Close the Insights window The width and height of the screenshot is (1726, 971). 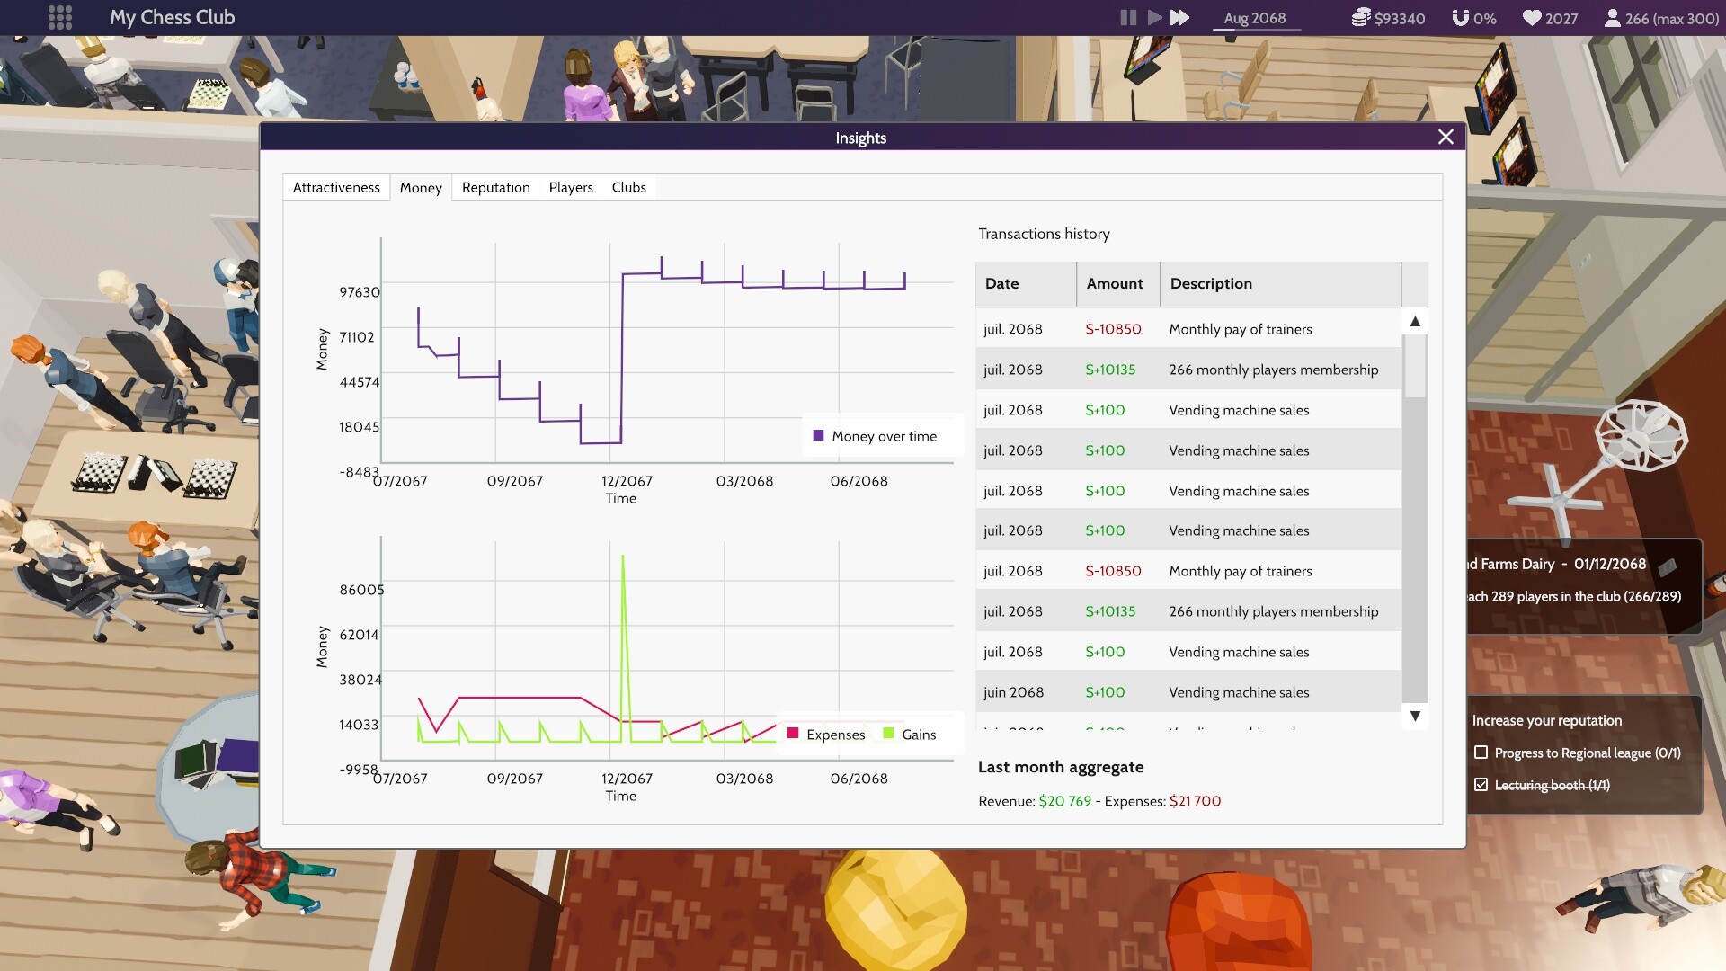[1446, 137]
